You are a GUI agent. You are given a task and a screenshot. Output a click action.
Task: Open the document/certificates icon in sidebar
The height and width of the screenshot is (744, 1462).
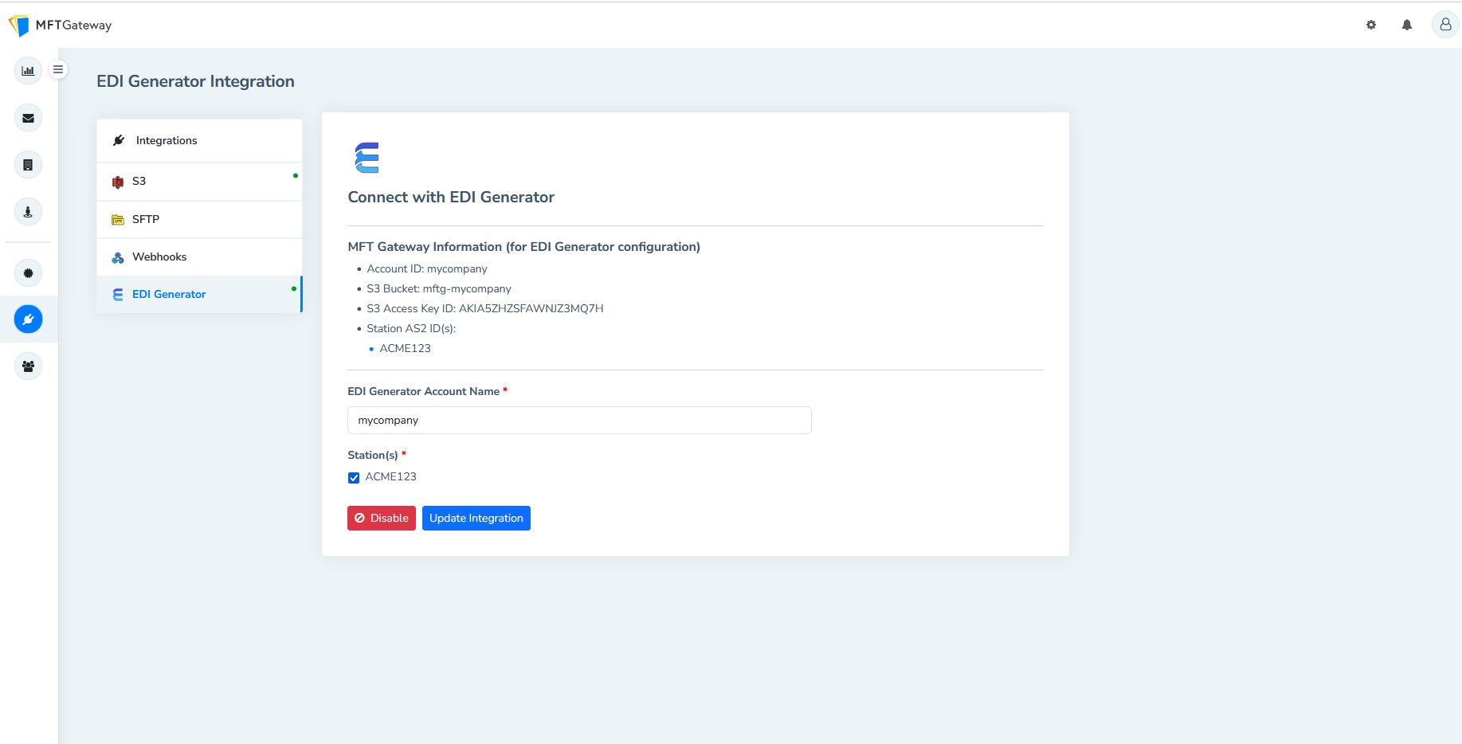(x=28, y=165)
